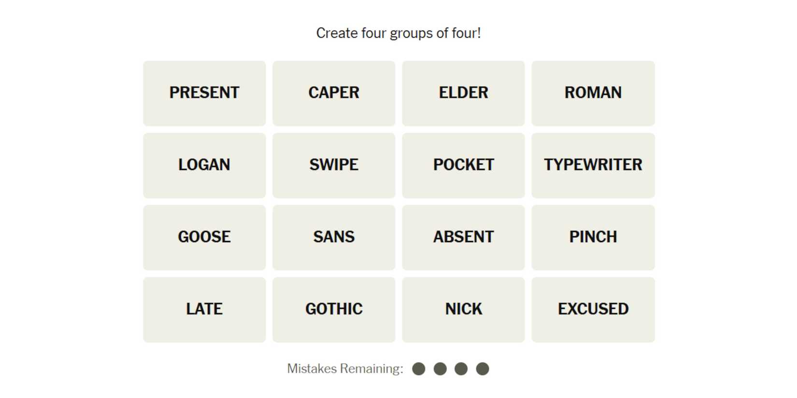Click the "Mistakes Remaining:" label
The image size is (797, 398).
point(345,369)
